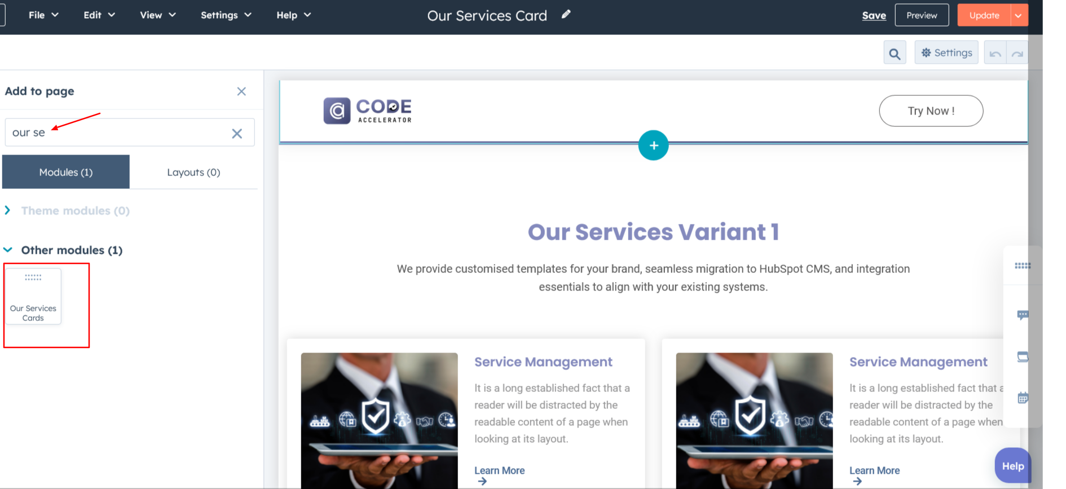Click the Save link
Image resolution: width=1066 pixels, height=489 pixels.
[x=874, y=16]
